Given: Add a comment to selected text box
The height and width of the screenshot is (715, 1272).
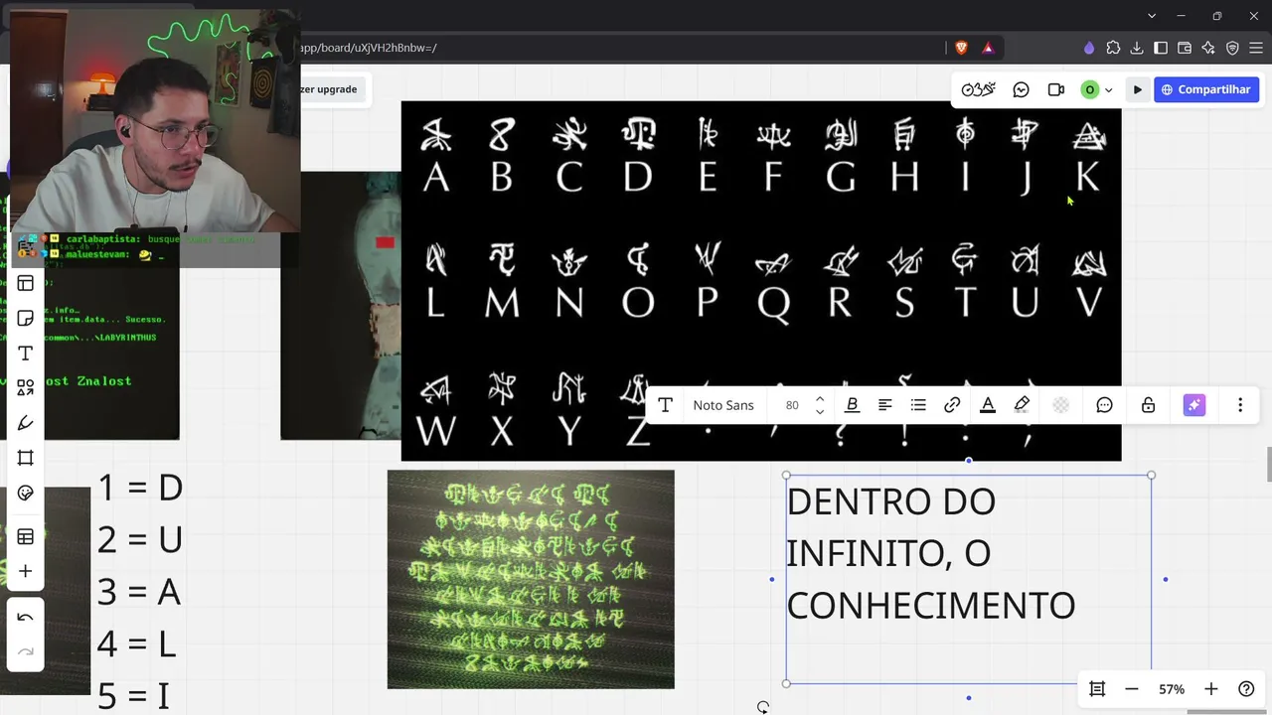Looking at the screenshot, I should click(1104, 405).
